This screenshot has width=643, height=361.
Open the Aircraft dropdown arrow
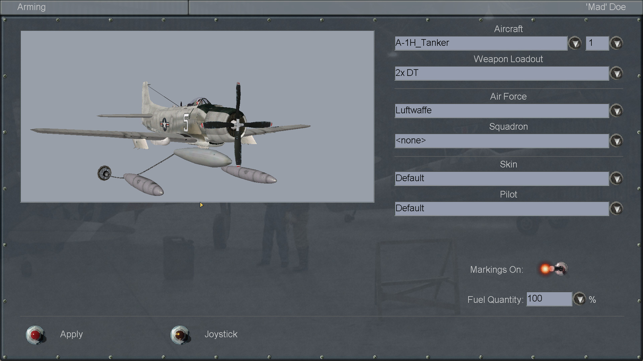coord(575,43)
